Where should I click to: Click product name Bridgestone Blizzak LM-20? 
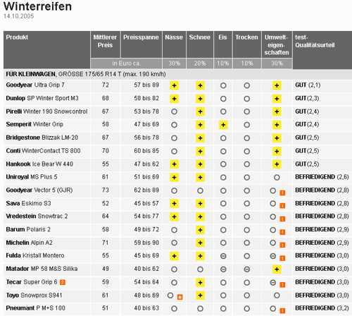[42, 138]
